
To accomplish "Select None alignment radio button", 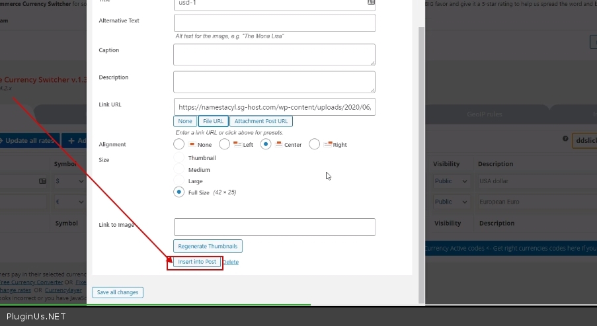I will point(179,144).
